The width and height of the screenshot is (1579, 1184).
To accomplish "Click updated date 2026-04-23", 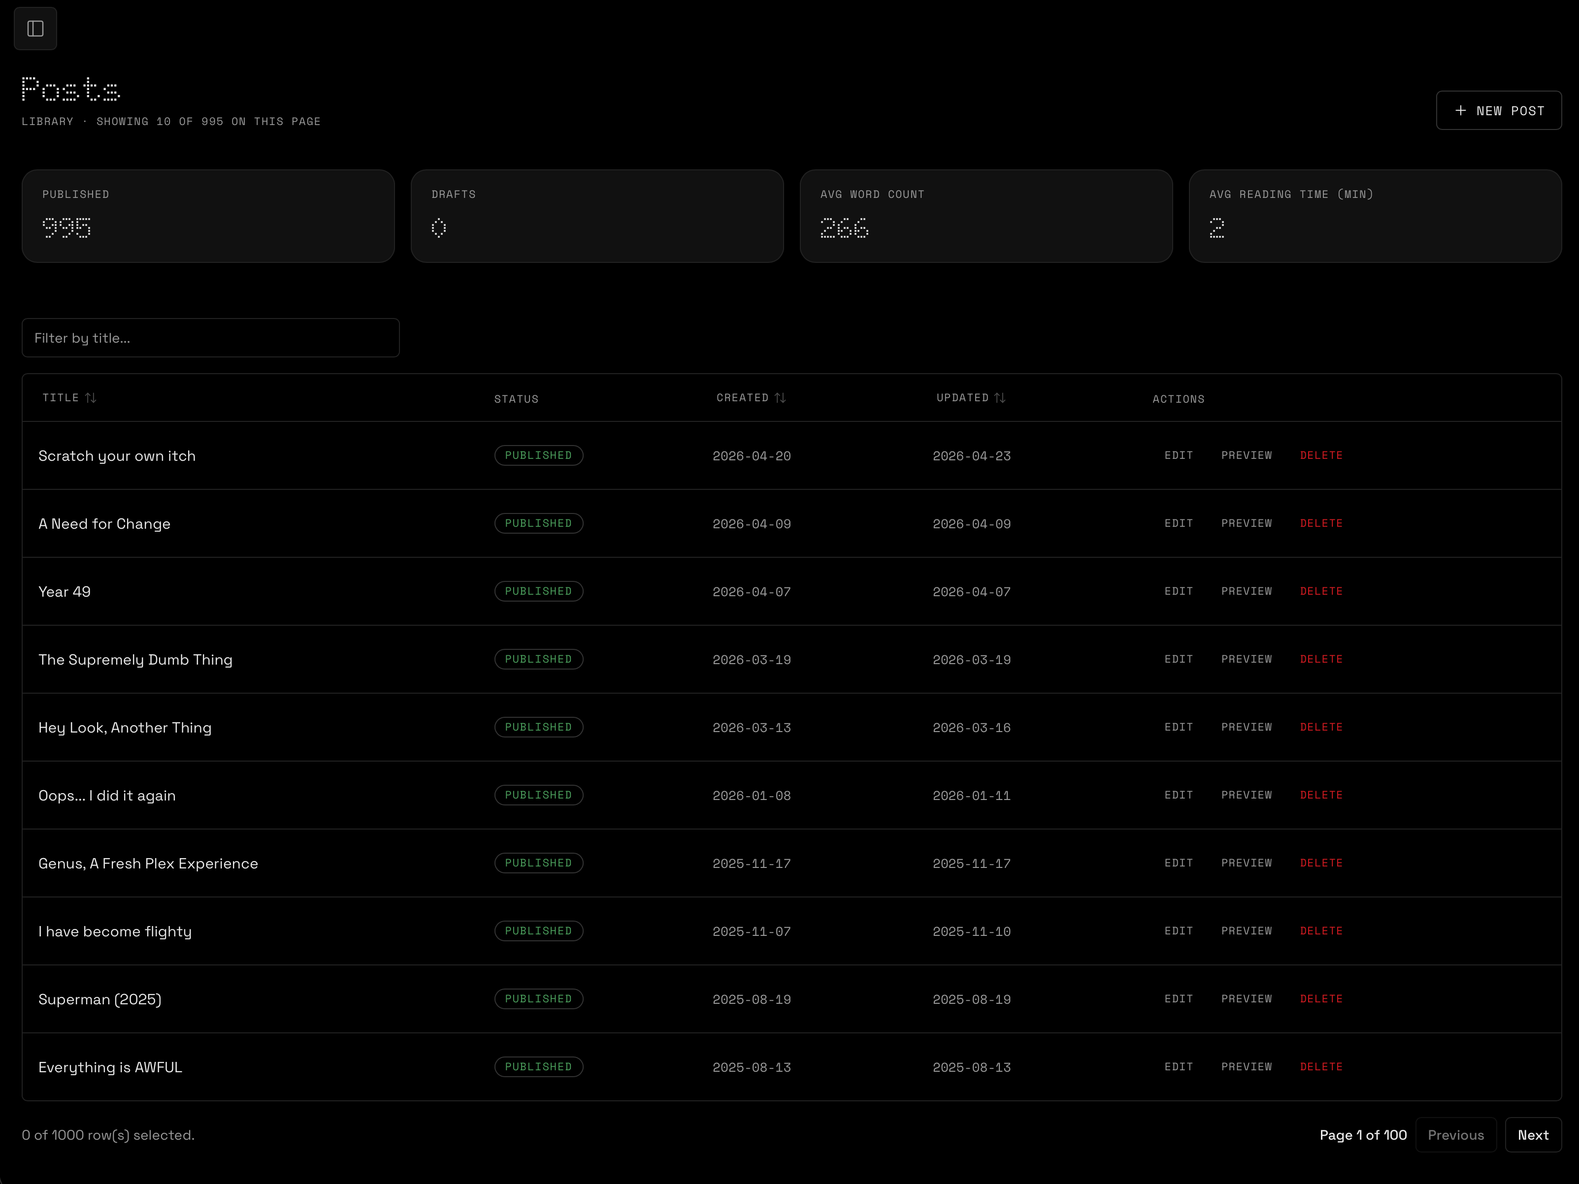I will 972,456.
